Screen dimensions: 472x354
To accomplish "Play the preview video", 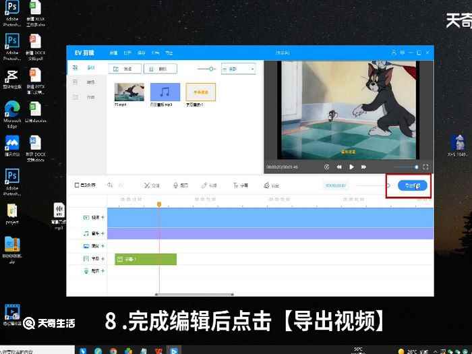I will click(x=351, y=167).
